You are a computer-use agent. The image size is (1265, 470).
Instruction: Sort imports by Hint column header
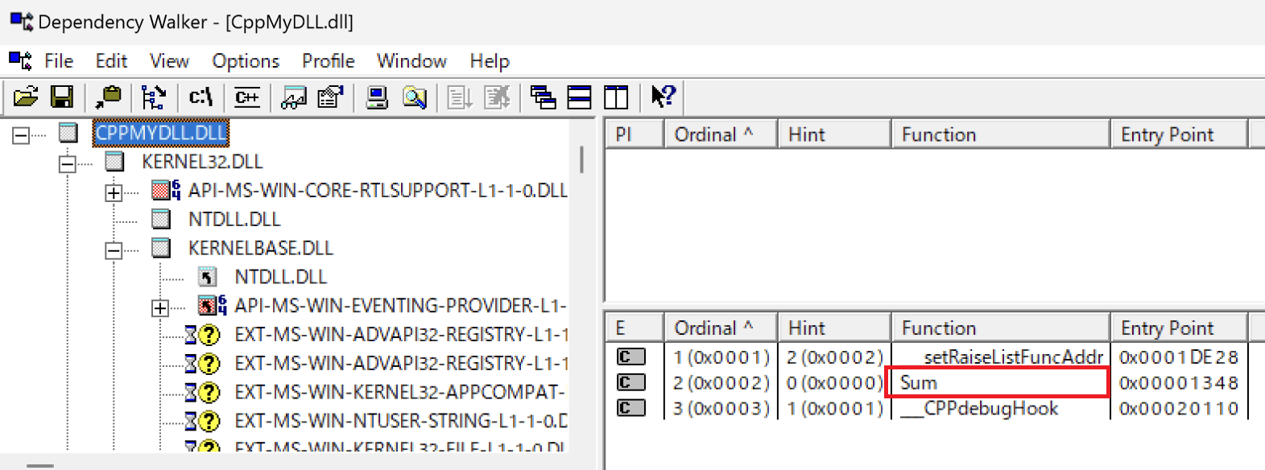click(835, 134)
